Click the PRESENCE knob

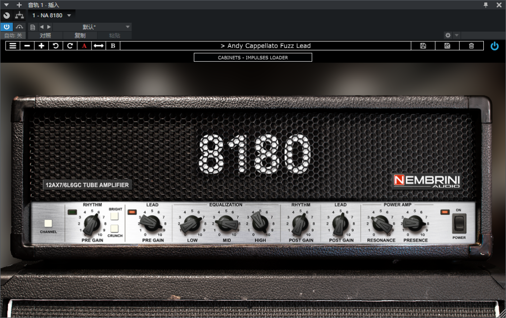coord(415,223)
